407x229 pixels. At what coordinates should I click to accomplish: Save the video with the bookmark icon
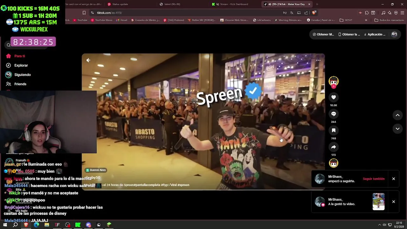334,130
